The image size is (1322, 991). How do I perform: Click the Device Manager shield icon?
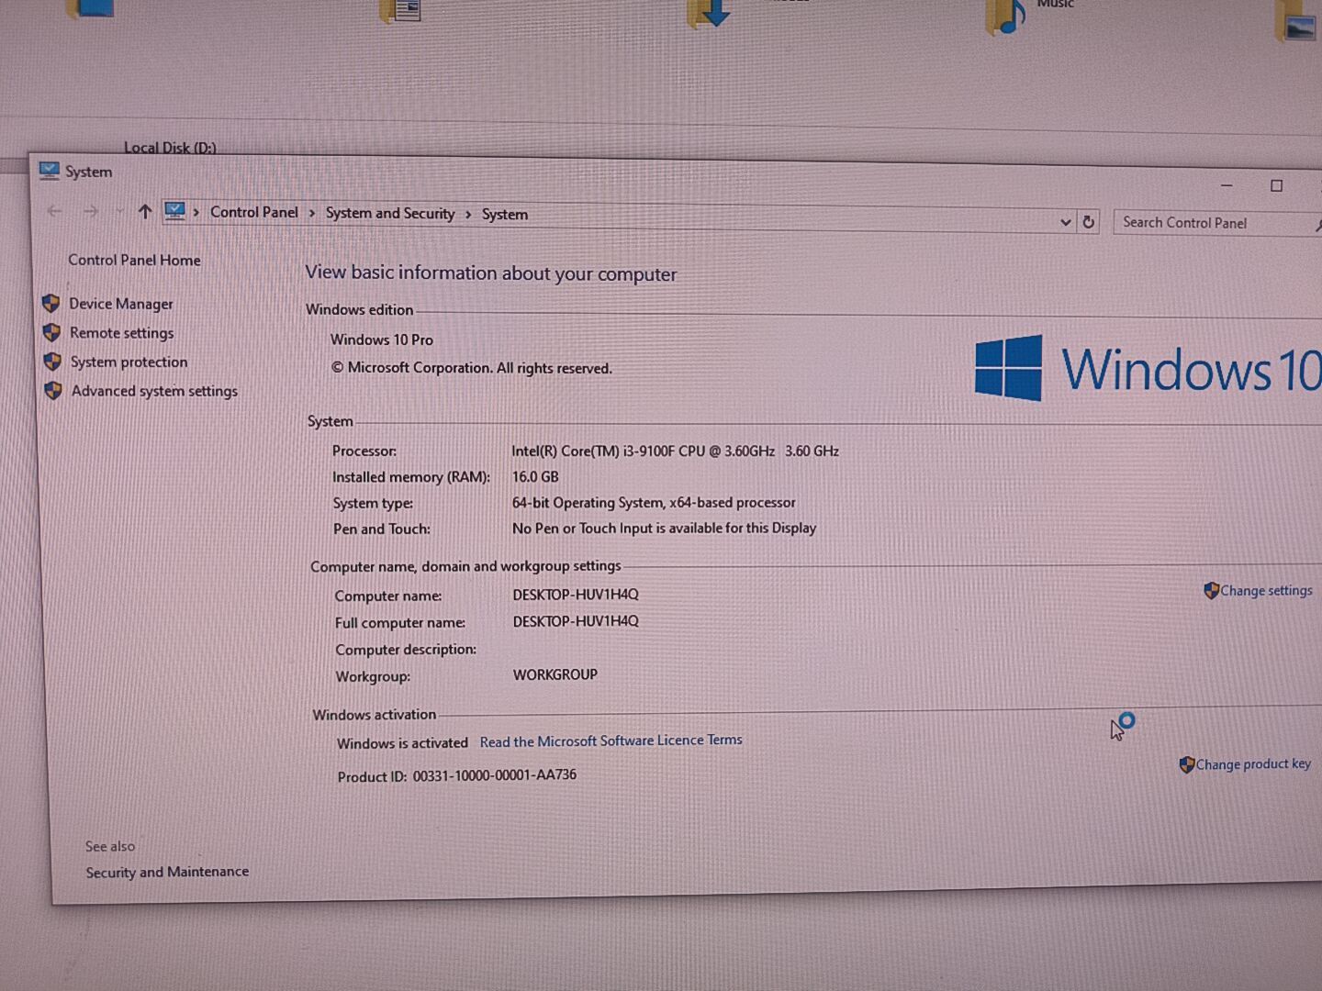[x=51, y=303]
